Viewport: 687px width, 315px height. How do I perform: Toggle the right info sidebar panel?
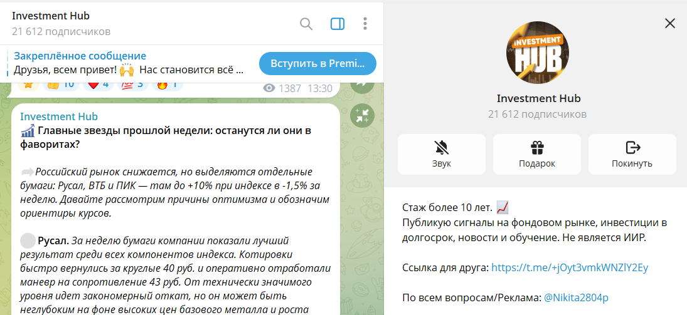click(338, 24)
